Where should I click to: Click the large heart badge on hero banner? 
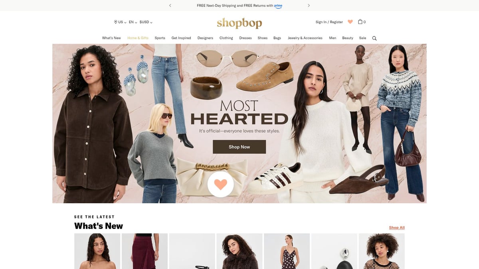220,185
